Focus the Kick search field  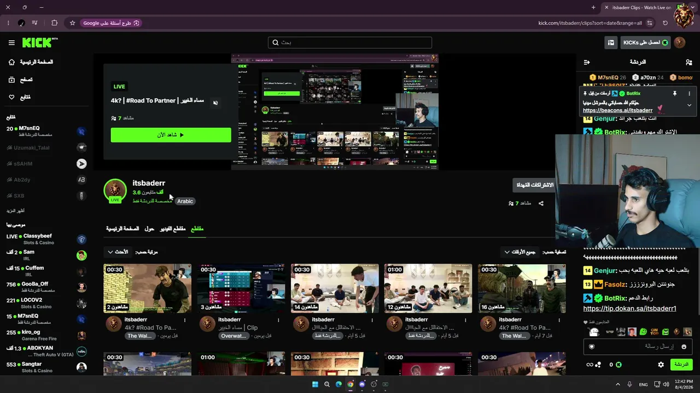click(x=350, y=43)
